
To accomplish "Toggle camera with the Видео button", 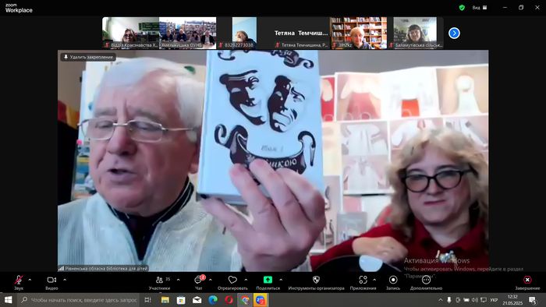I will tap(51, 282).
